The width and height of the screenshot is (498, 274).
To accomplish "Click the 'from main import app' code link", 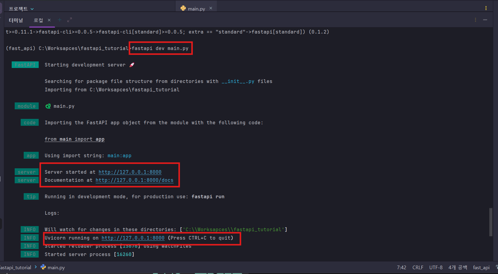I will tap(75, 139).
